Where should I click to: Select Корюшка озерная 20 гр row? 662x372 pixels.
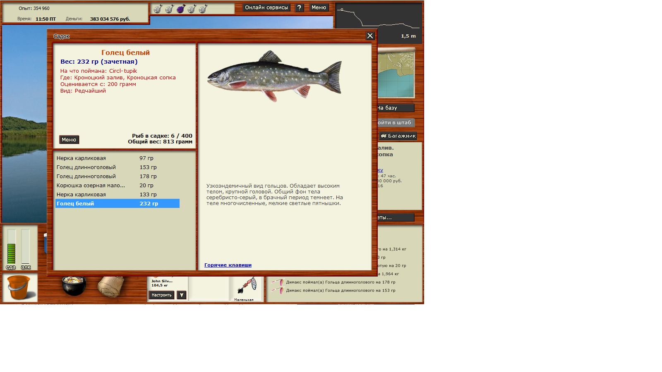click(x=118, y=186)
